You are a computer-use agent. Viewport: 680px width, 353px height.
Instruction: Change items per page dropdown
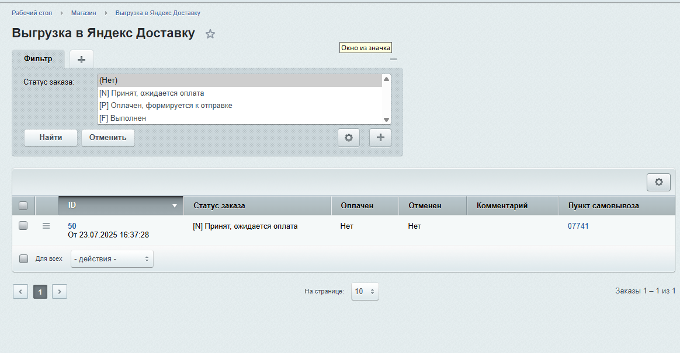pos(365,291)
